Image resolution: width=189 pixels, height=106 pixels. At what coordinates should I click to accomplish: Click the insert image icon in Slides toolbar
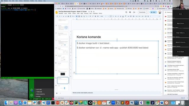[82, 16]
